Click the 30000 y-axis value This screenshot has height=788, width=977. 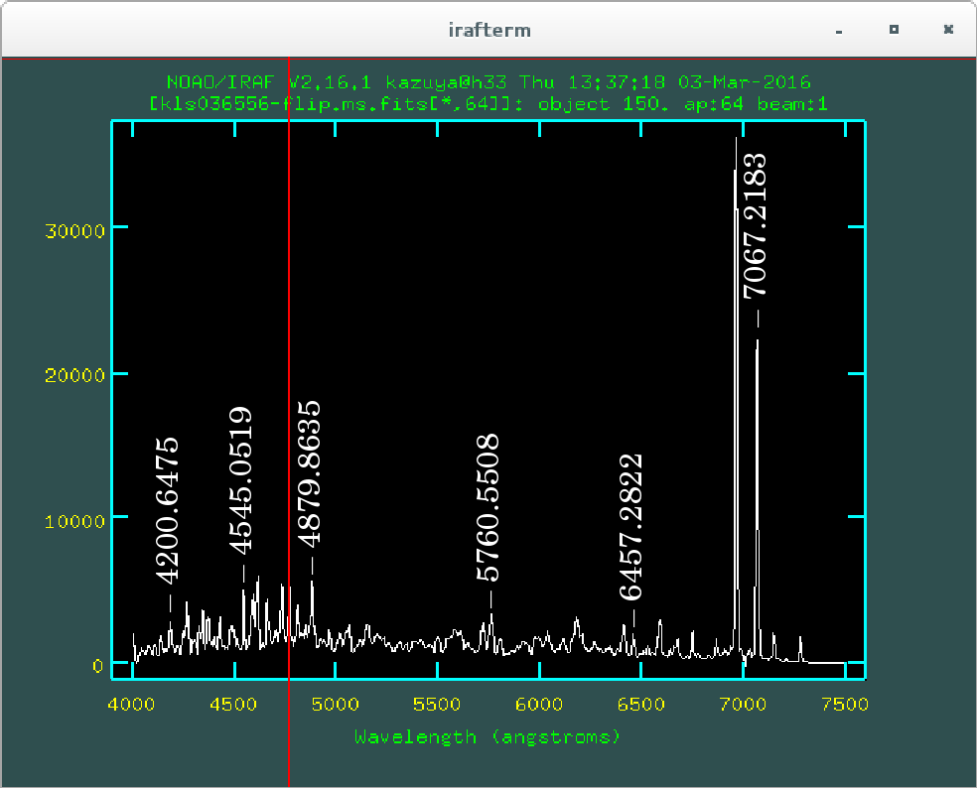tap(74, 231)
